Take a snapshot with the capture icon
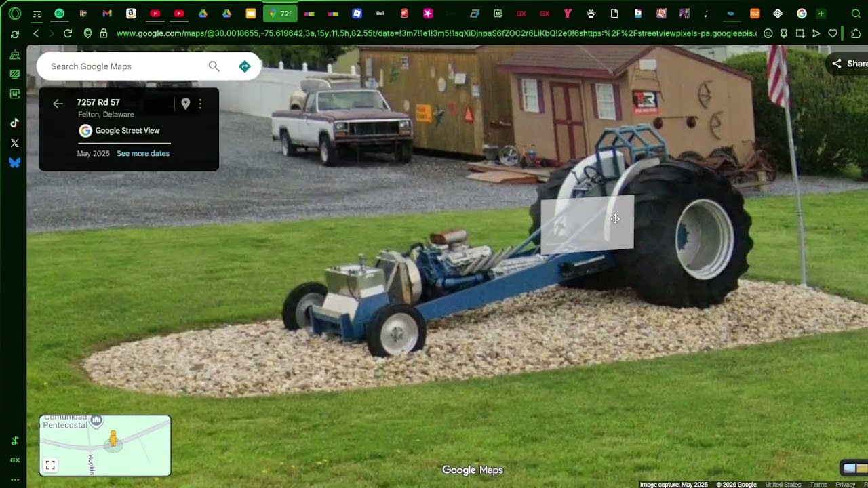868x488 pixels. coord(800,33)
